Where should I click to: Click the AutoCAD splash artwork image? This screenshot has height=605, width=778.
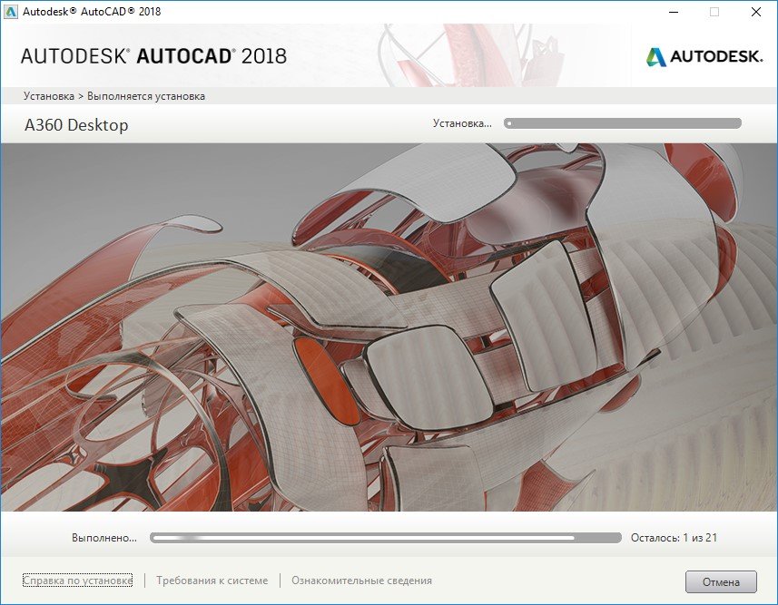(x=389, y=327)
